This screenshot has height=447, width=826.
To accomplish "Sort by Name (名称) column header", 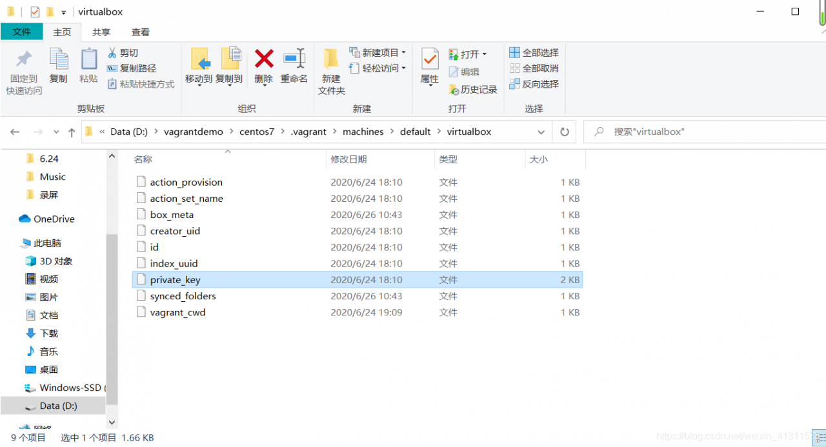I will point(228,159).
